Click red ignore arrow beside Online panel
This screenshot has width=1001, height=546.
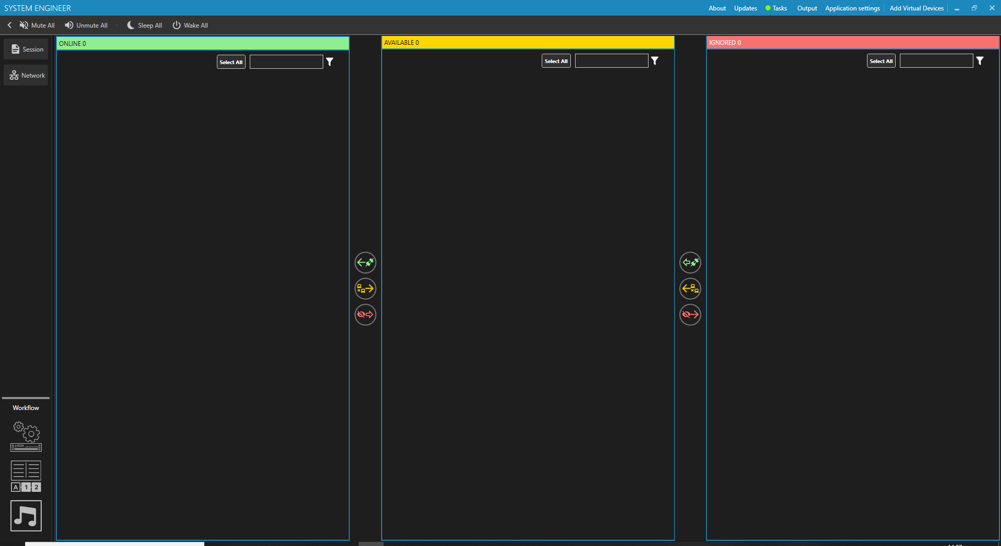[365, 315]
